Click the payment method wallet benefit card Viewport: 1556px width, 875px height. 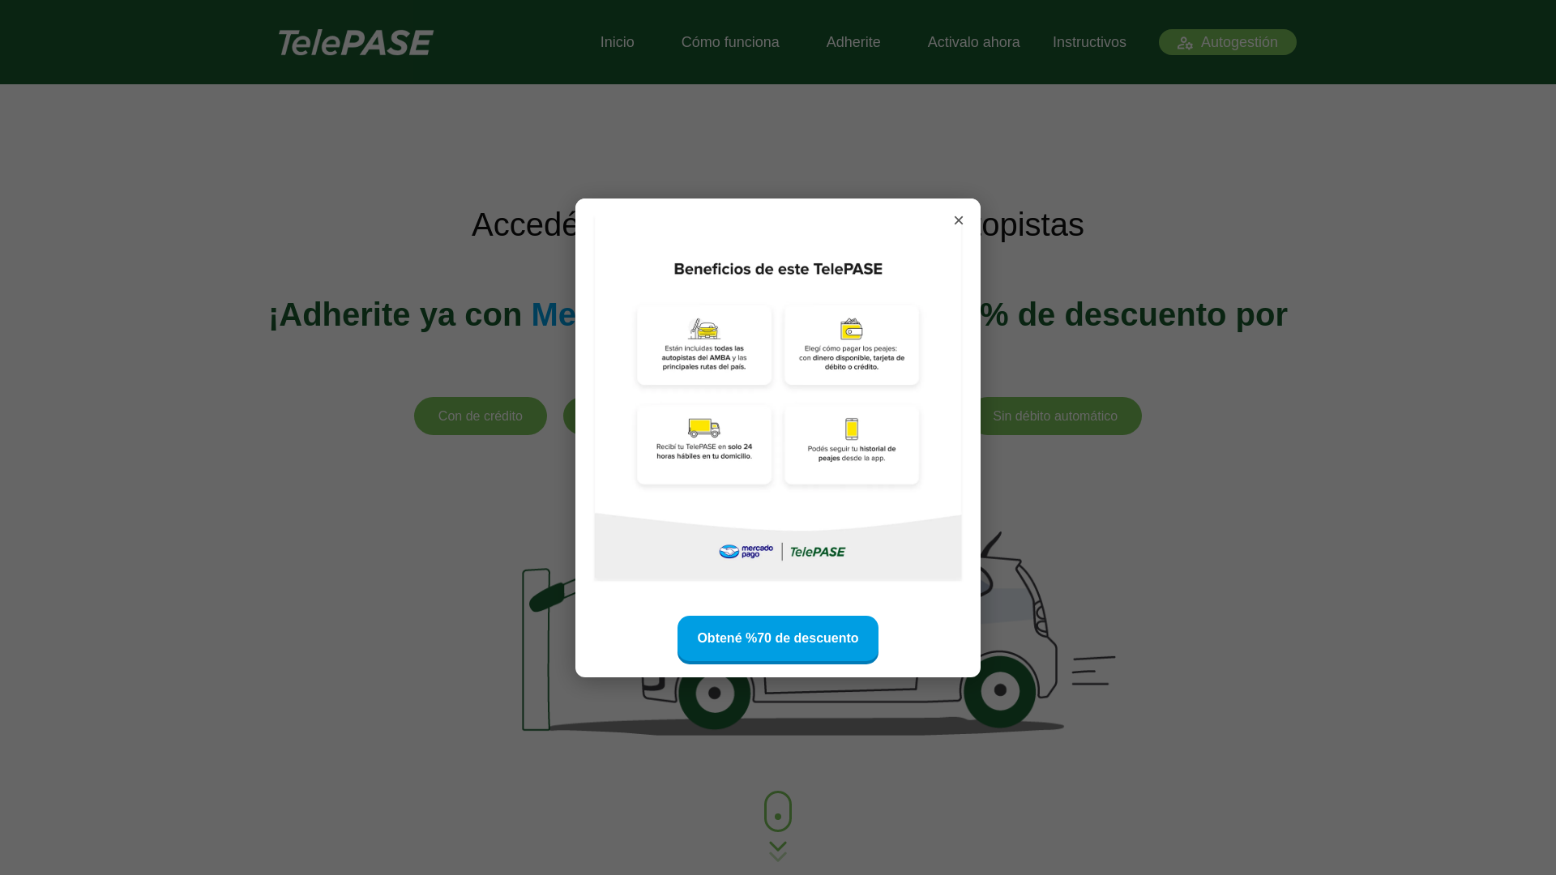point(852,345)
